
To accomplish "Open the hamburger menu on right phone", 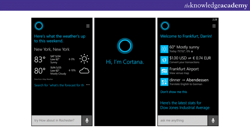I will click(x=214, y=26).
